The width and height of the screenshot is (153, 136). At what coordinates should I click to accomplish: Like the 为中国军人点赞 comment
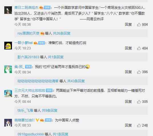pyautogui.click(x=139, y=125)
